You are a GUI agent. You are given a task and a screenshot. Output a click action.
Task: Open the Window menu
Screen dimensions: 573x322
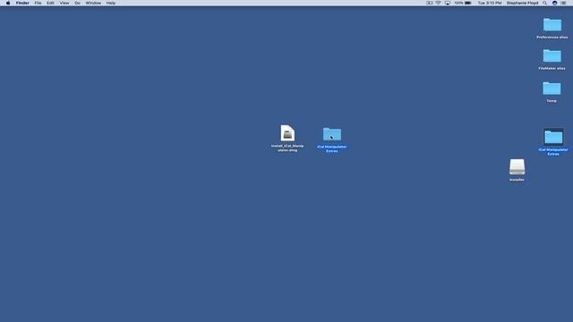pos(93,3)
